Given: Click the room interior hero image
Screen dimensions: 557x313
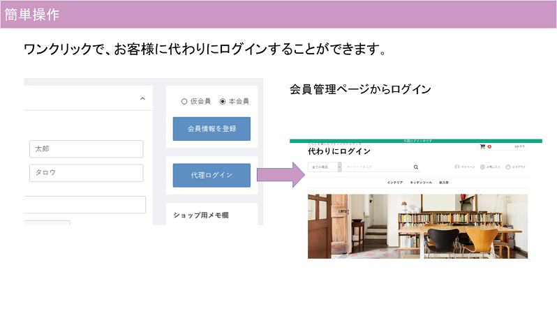Looking at the screenshot, I should click(417, 226).
